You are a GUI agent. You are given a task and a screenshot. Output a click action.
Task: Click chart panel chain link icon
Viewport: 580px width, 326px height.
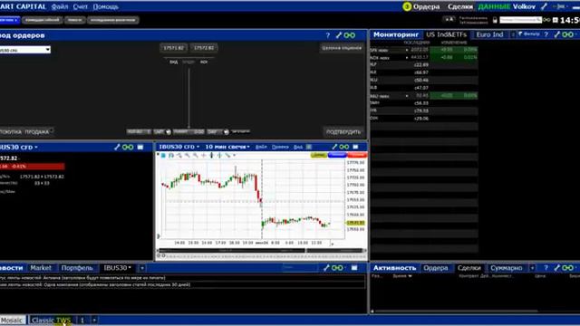[x=344, y=147]
